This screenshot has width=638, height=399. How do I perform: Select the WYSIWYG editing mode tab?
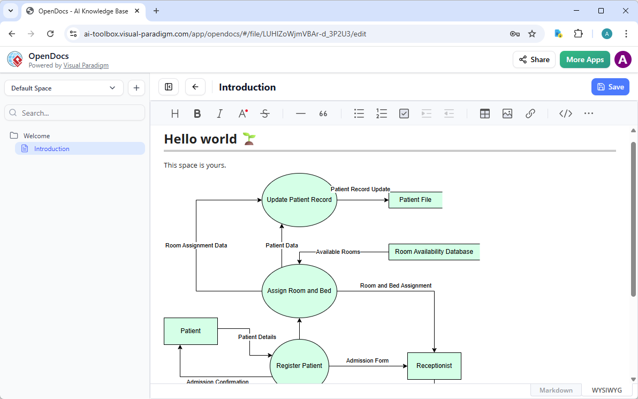[x=606, y=390]
